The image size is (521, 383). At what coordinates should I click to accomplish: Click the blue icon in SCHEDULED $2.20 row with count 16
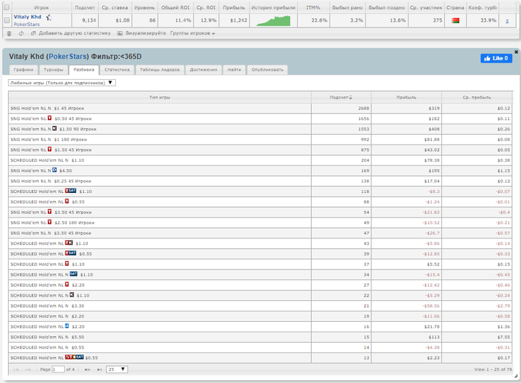(x=67, y=326)
